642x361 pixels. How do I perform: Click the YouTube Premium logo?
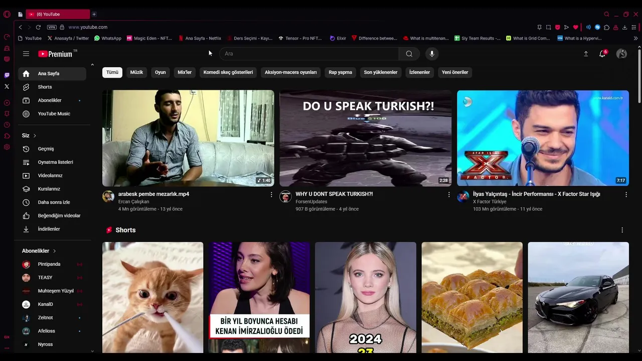55,54
